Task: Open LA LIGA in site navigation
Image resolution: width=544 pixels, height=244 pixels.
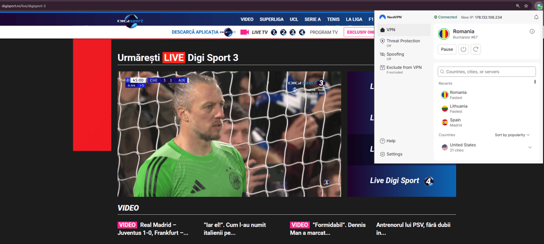Action: [354, 20]
